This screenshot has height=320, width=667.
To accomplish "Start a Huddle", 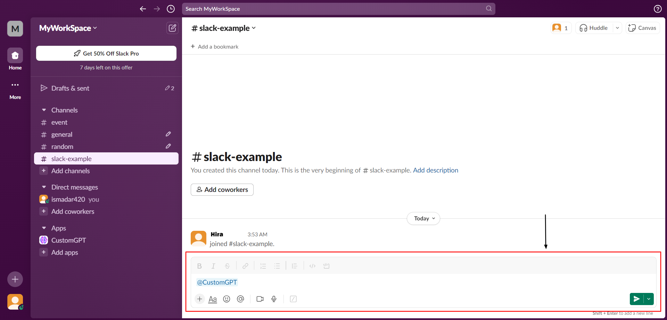I will (x=594, y=28).
